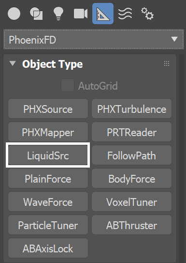The height and width of the screenshot is (263, 186).
Task: Pick the FollowPath object type
Action: click(131, 155)
